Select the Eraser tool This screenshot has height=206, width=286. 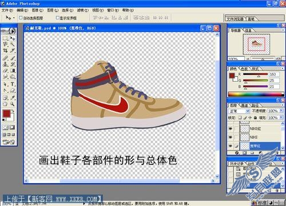(x=5, y=70)
